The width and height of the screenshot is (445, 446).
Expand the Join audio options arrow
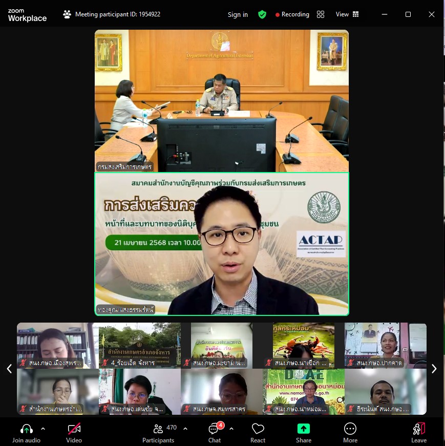coord(43,429)
